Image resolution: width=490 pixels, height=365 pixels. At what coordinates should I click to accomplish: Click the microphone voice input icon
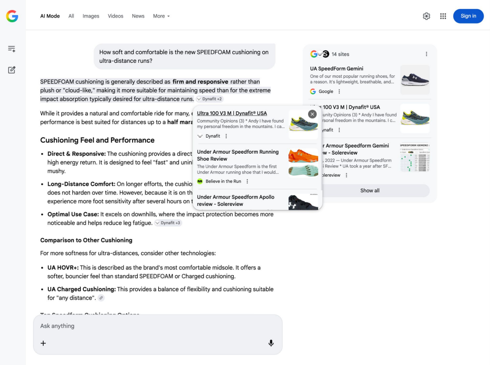(x=271, y=343)
